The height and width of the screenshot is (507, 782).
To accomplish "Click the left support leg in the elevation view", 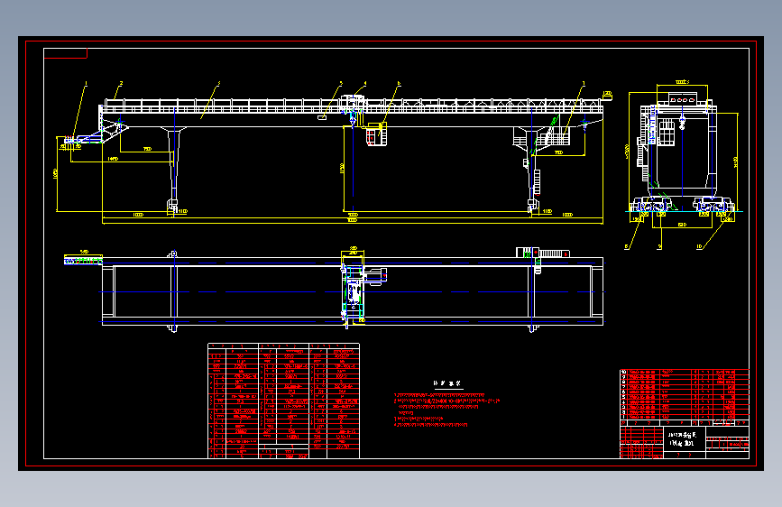I will (x=173, y=170).
